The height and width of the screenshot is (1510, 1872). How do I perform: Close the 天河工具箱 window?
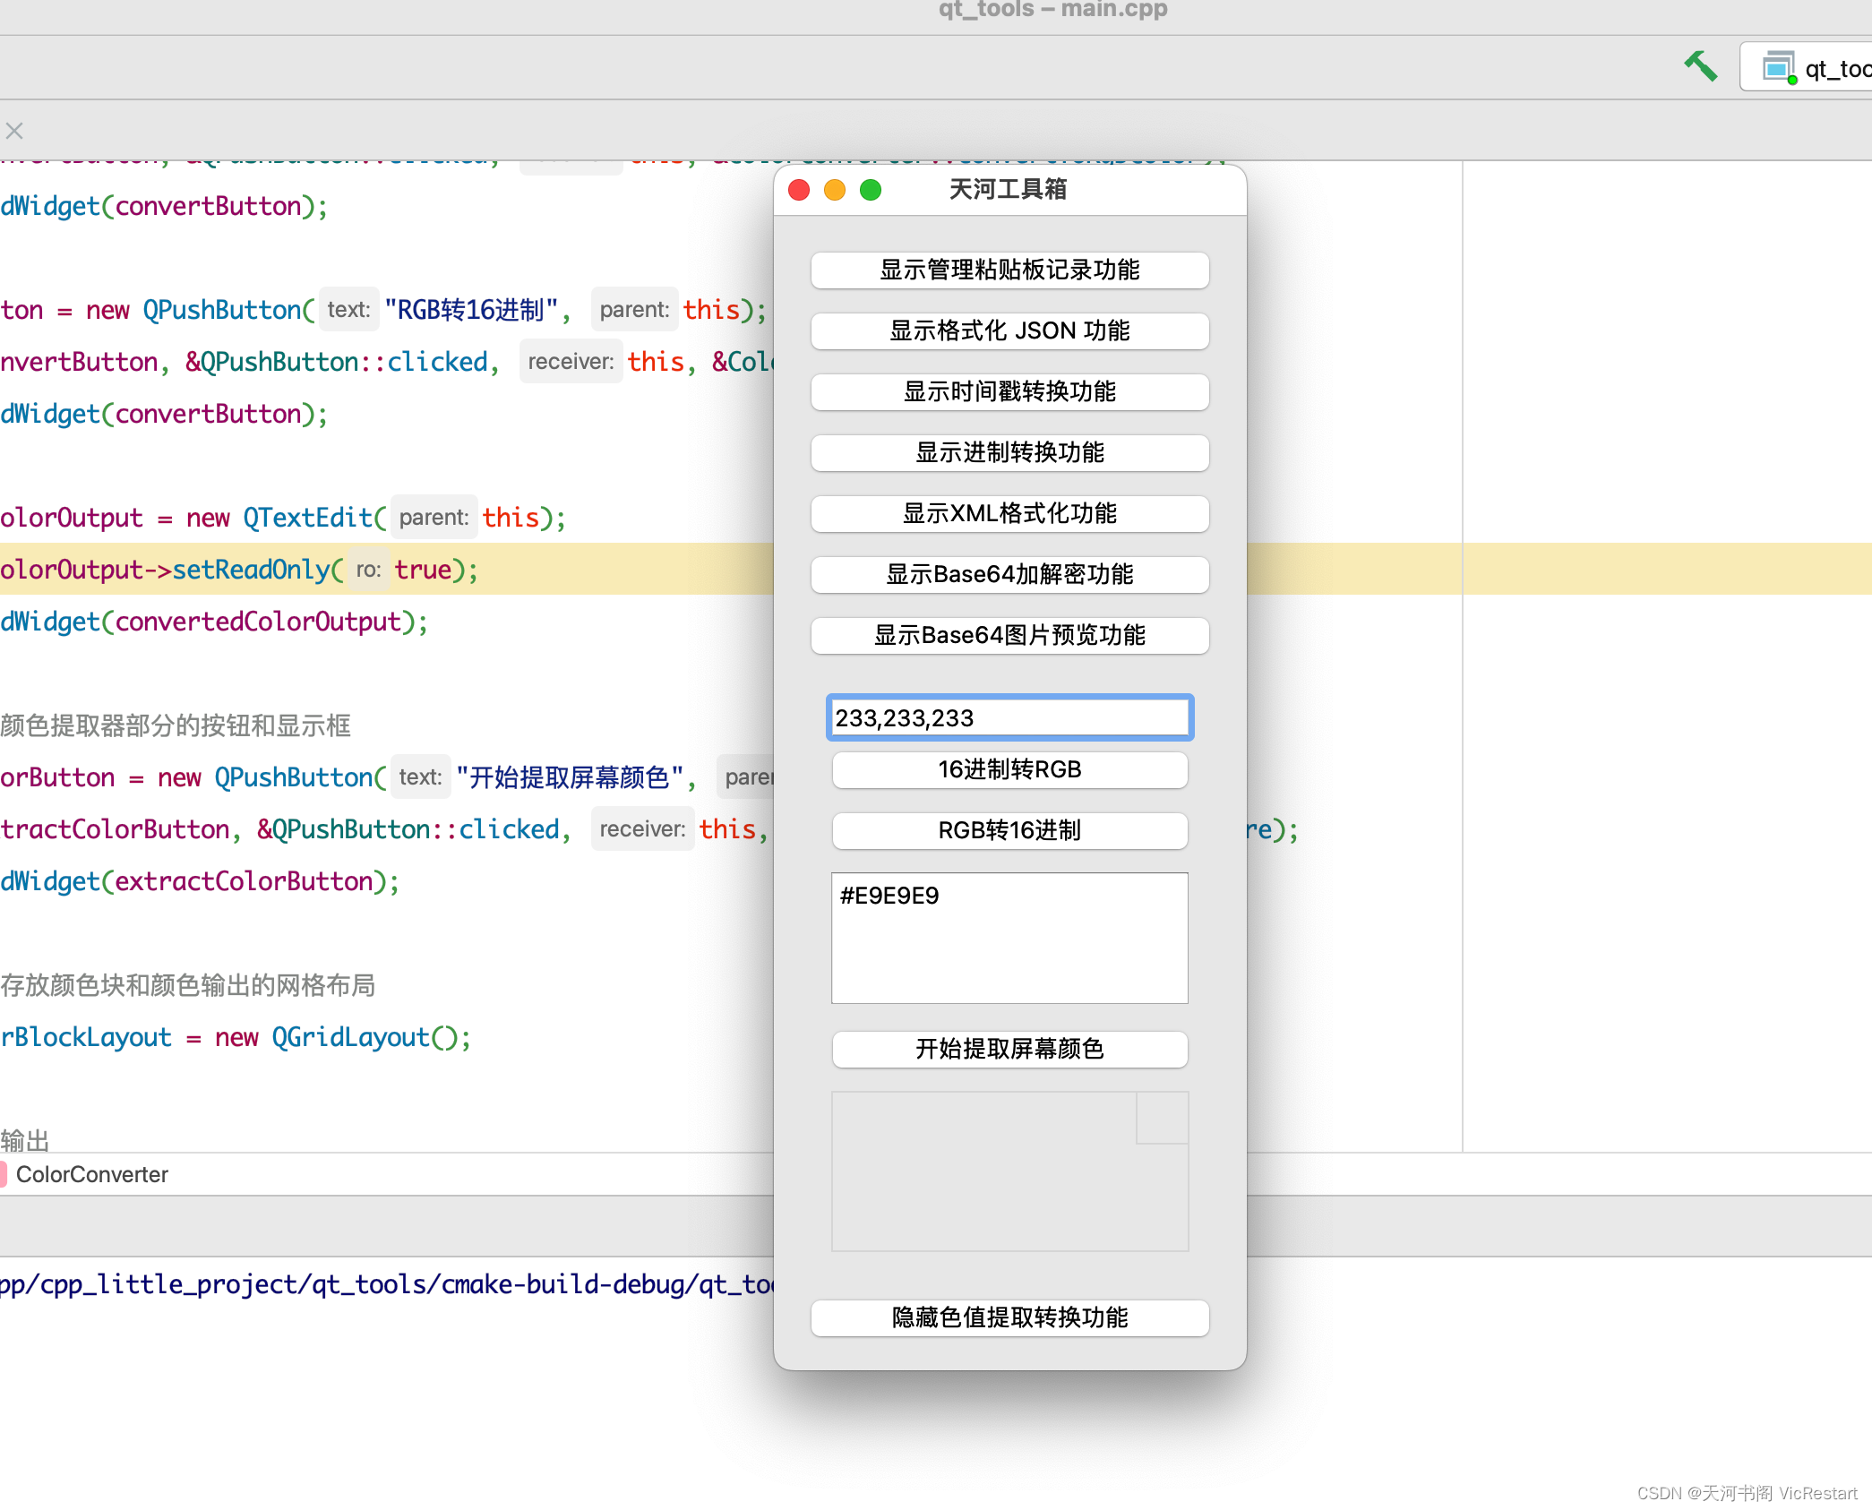coord(799,190)
